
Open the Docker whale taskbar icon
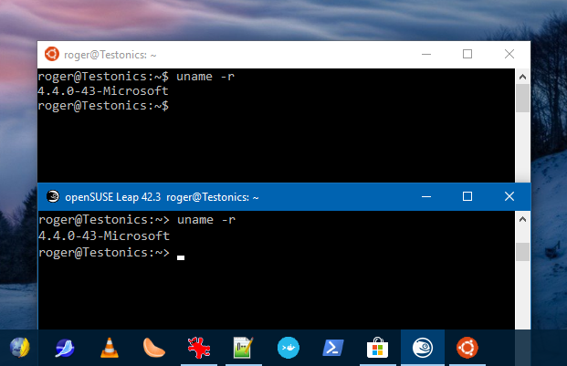[x=289, y=348]
